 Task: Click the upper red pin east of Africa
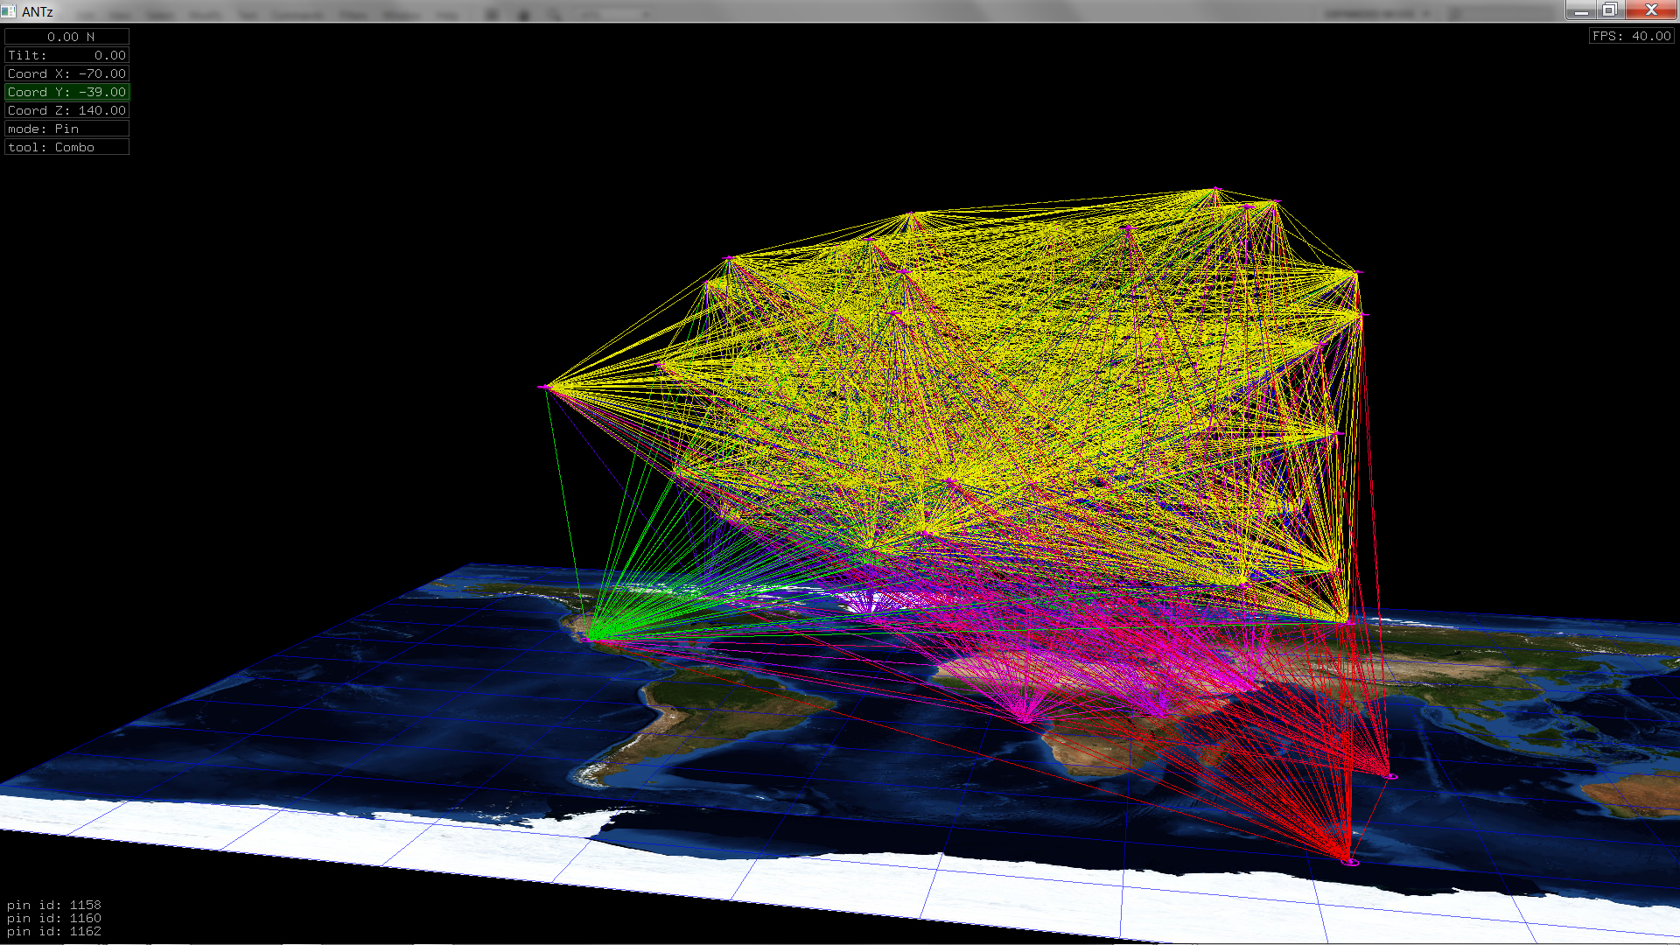1390,775
